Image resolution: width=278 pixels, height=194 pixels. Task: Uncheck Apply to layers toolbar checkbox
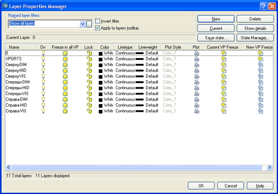[x=97, y=28]
